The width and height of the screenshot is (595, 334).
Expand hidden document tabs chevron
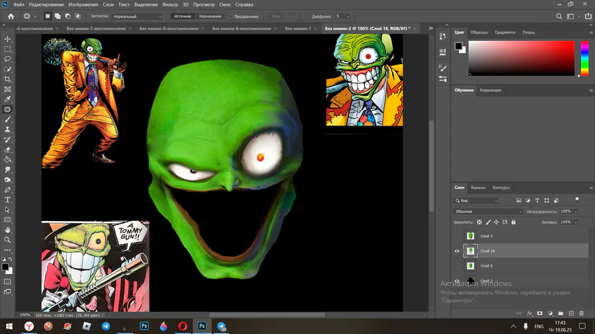(430, 28)
